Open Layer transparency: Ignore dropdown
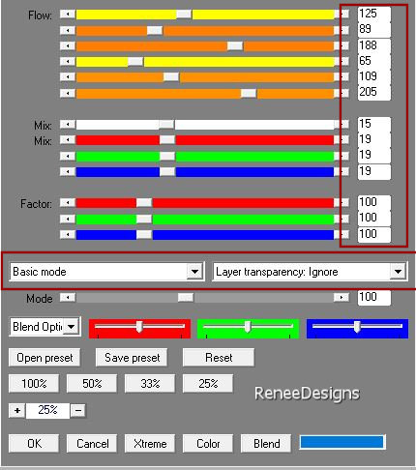Screen dimensions: 416x470 [398, 272]
